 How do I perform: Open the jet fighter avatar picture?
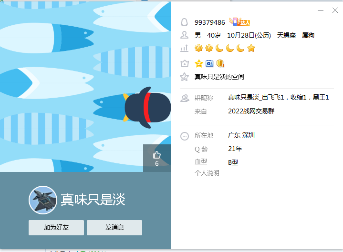43,200
